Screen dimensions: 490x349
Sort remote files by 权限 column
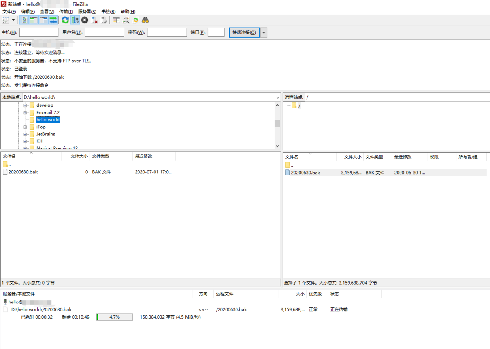(441, 157)
